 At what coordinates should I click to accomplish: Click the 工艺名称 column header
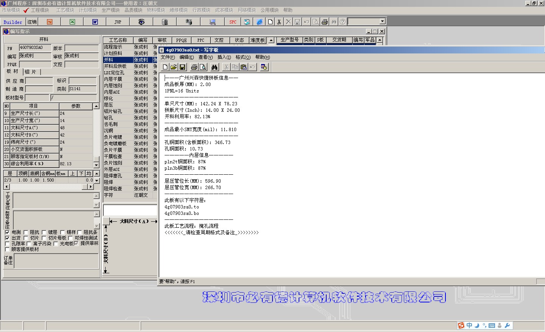tap(118, 40)
